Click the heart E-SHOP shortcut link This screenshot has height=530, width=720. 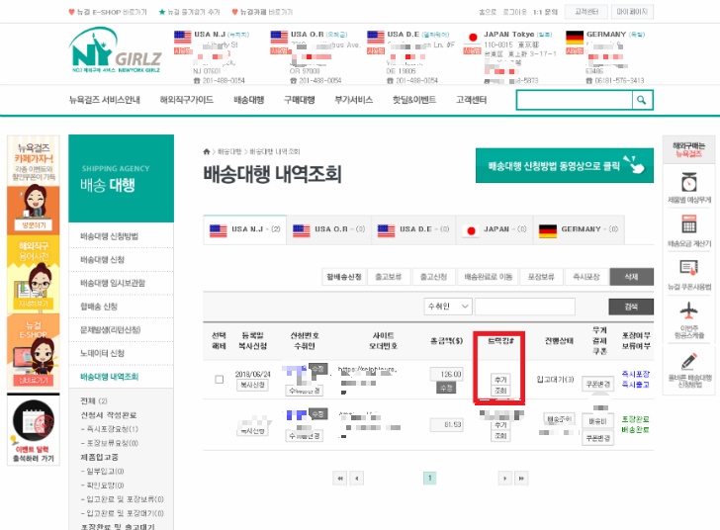point(108,12)
